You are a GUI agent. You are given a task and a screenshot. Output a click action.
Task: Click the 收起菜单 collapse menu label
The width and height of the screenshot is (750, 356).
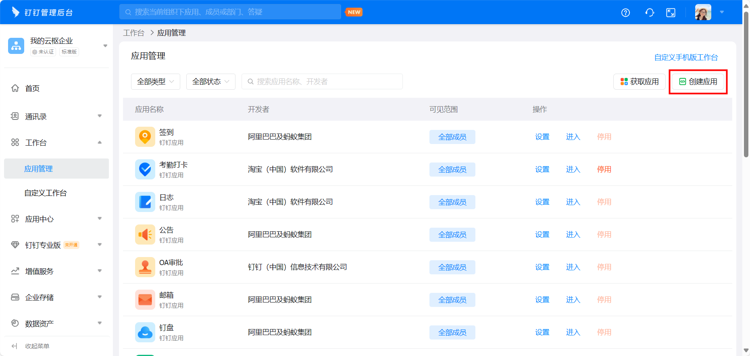coord(37,346)
